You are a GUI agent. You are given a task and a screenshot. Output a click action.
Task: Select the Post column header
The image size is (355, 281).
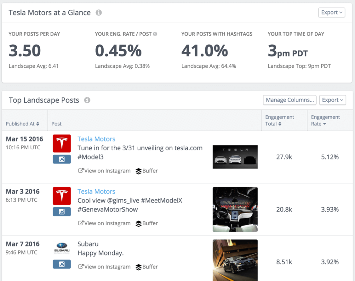point(56,123)
